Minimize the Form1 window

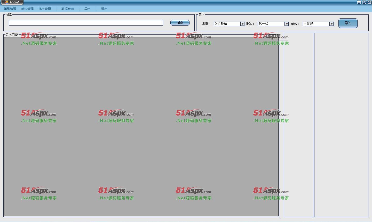[x=359, y=2]
